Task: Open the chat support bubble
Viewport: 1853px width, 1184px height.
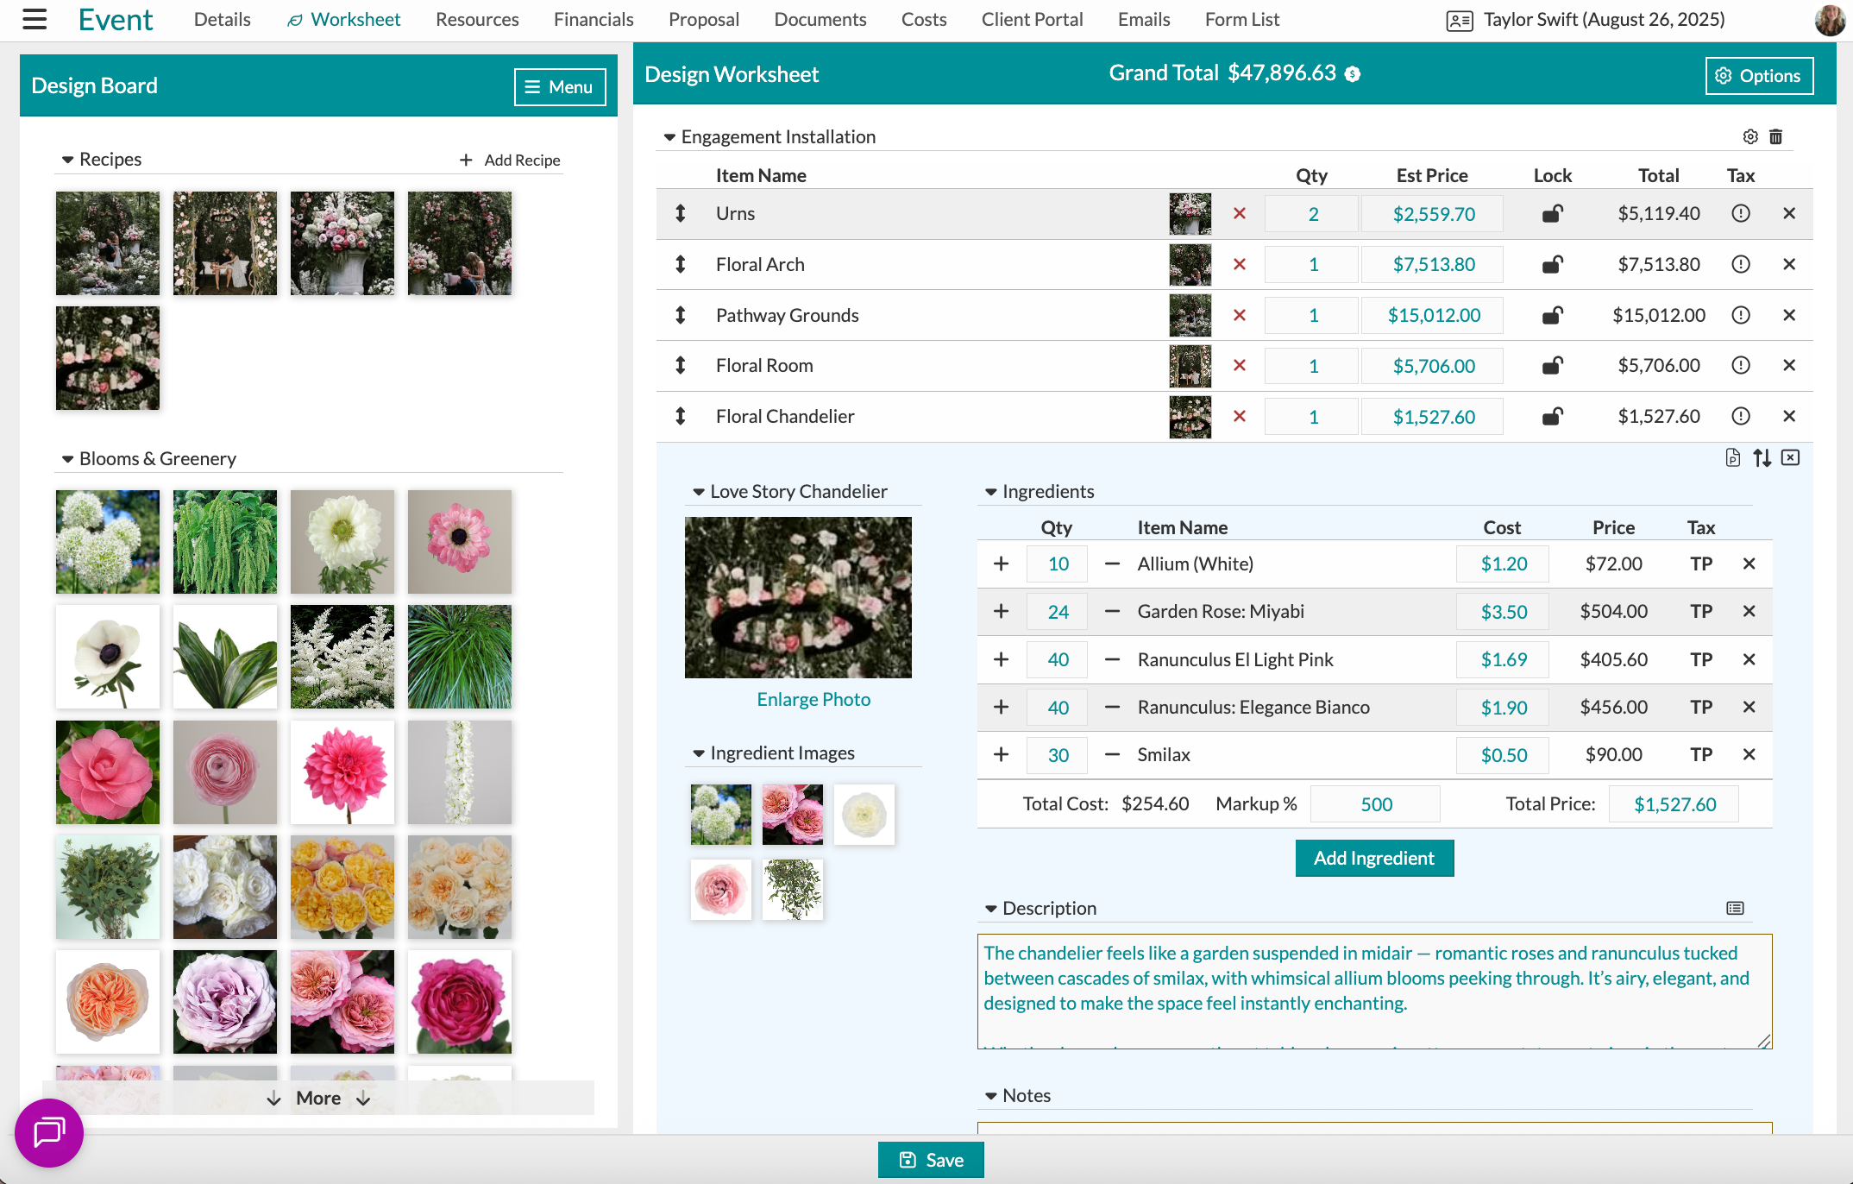Action: pos(49,1132)
